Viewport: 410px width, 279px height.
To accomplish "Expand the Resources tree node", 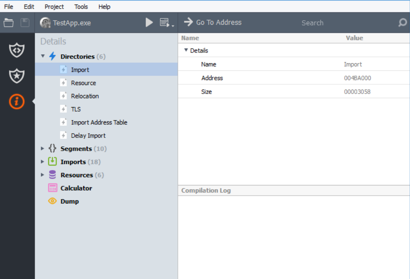I will pos(42,175).
